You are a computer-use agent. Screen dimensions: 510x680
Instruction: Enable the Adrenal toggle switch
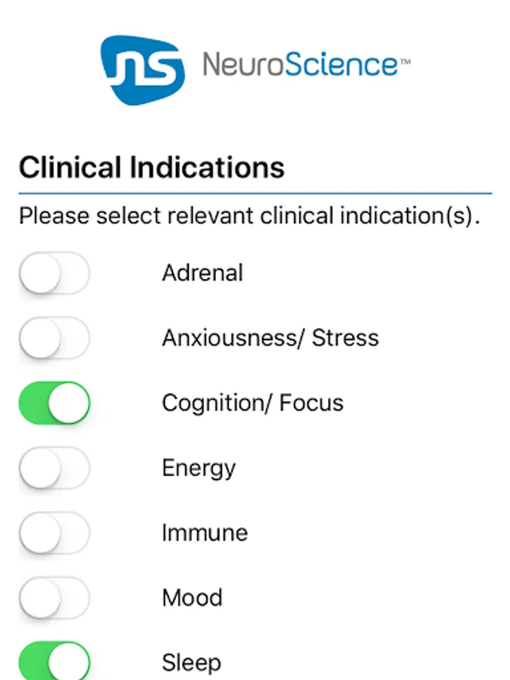point(54,274)
